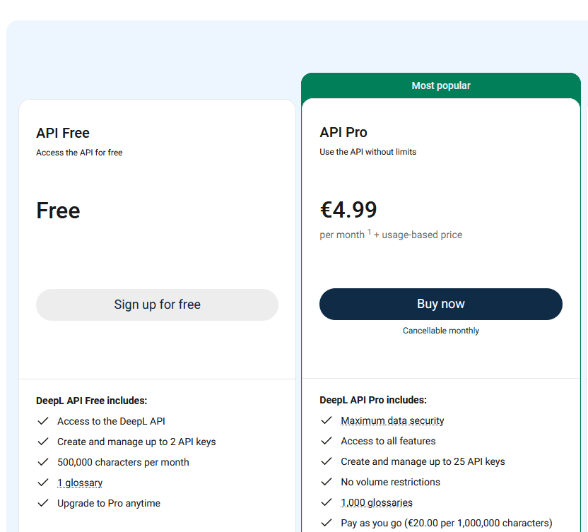This screenshot has width=588, height=532.
Task: Click the API Free plan heading
Action: pyautogui.click(x=63, y=133)
